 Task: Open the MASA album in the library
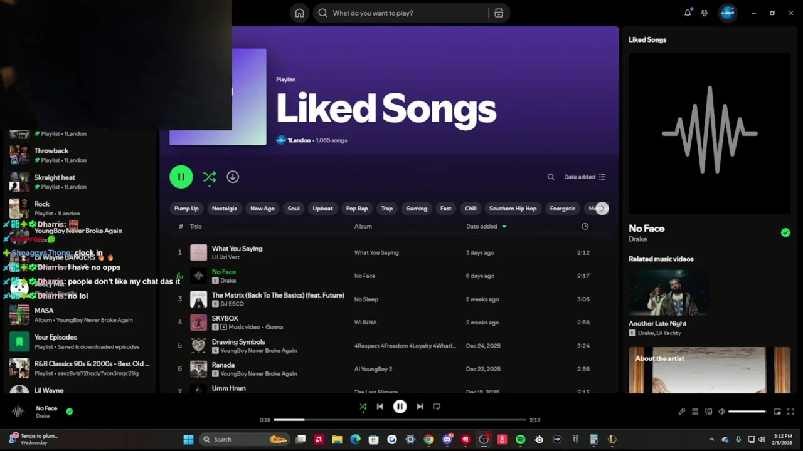79,315
